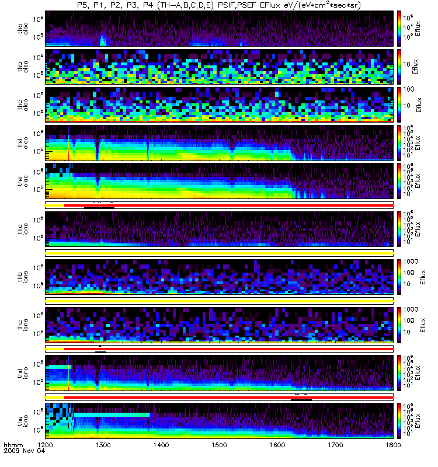
Task: Select the color bar beside thb ions panel
Action: (x=399, y=277)
